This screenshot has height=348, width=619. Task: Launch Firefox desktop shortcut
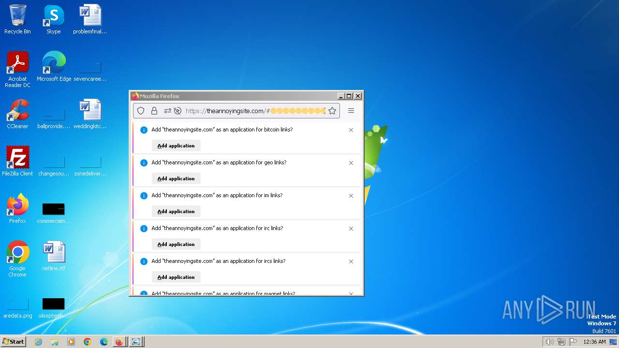coord(17,208)
